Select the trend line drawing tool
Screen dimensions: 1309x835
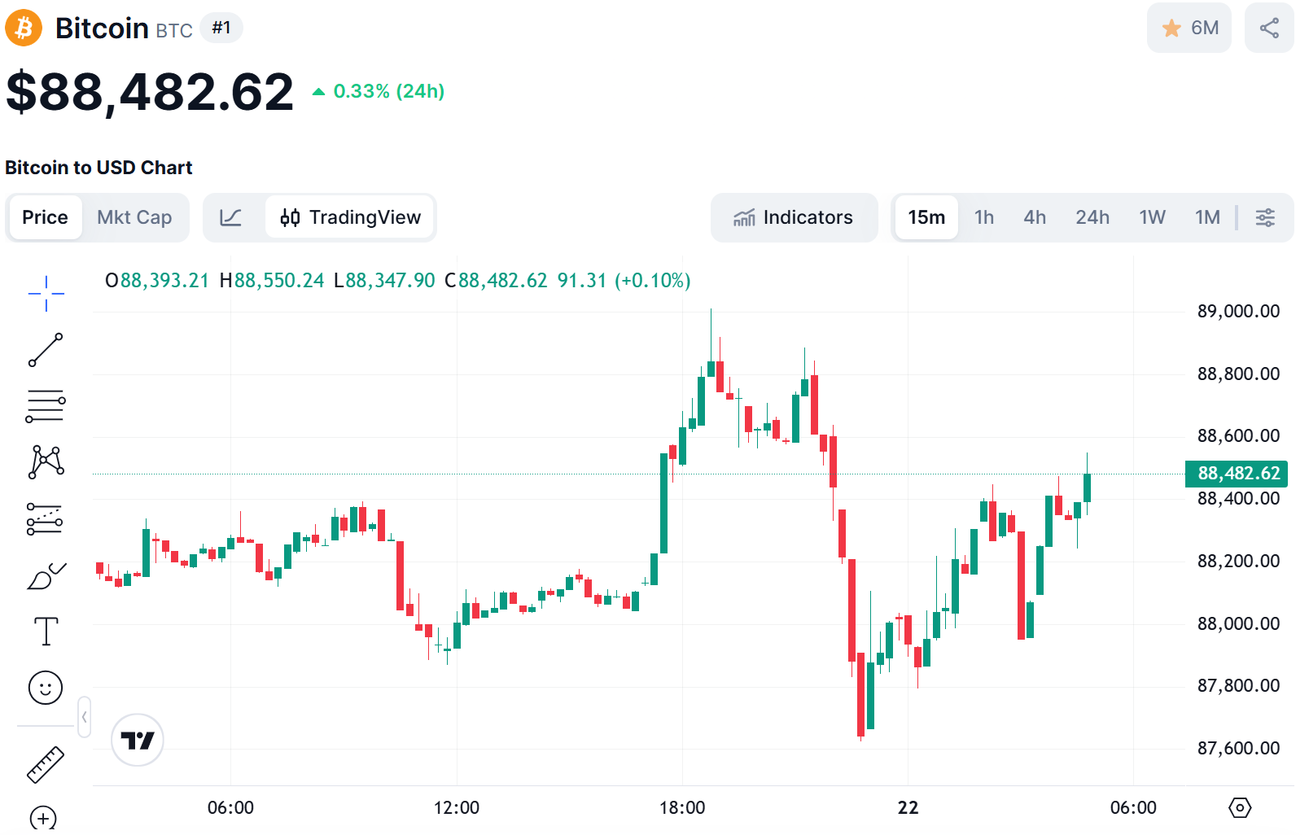tap(46, 350)
